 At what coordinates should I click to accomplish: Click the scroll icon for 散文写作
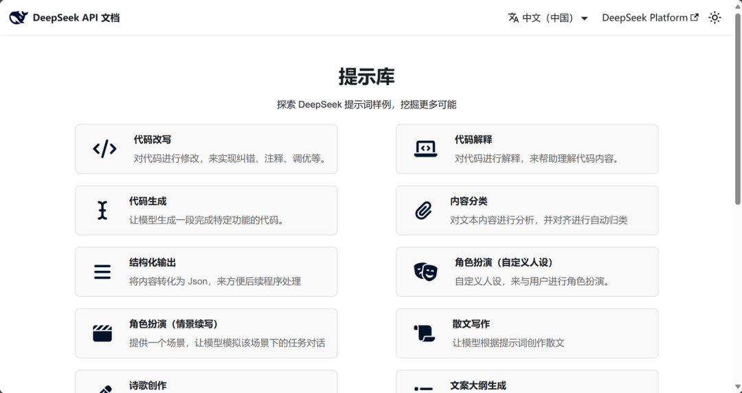tap(424, 333)
